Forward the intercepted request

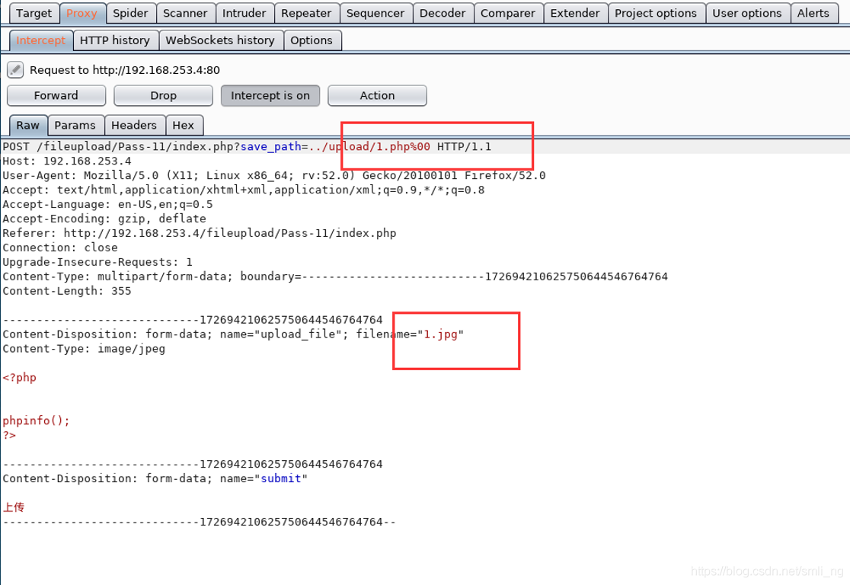pos(56,95)
